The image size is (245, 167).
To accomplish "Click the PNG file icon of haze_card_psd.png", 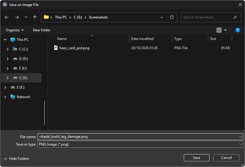I will [x=56, y=48].
